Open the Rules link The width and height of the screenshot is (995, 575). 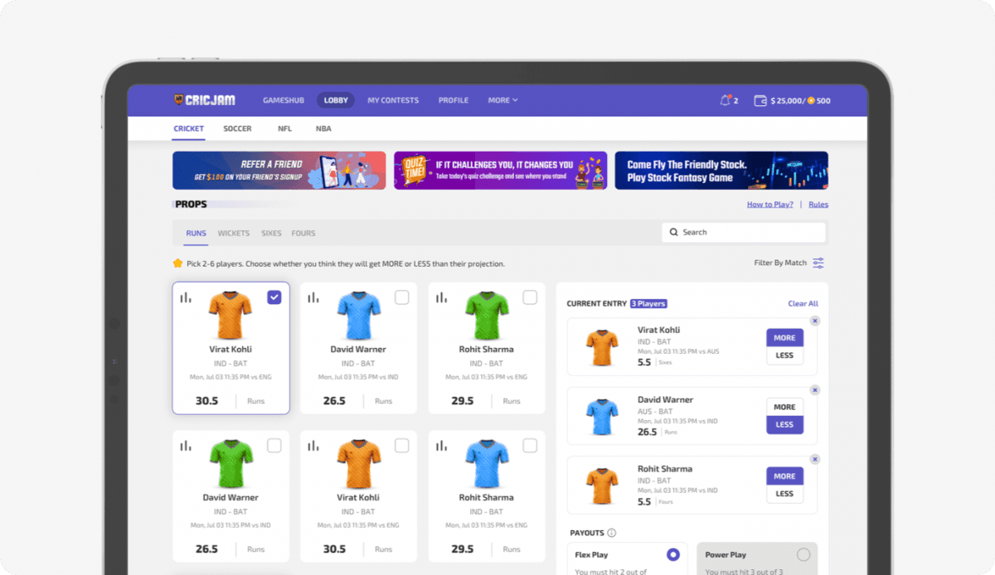click(818, 205)
